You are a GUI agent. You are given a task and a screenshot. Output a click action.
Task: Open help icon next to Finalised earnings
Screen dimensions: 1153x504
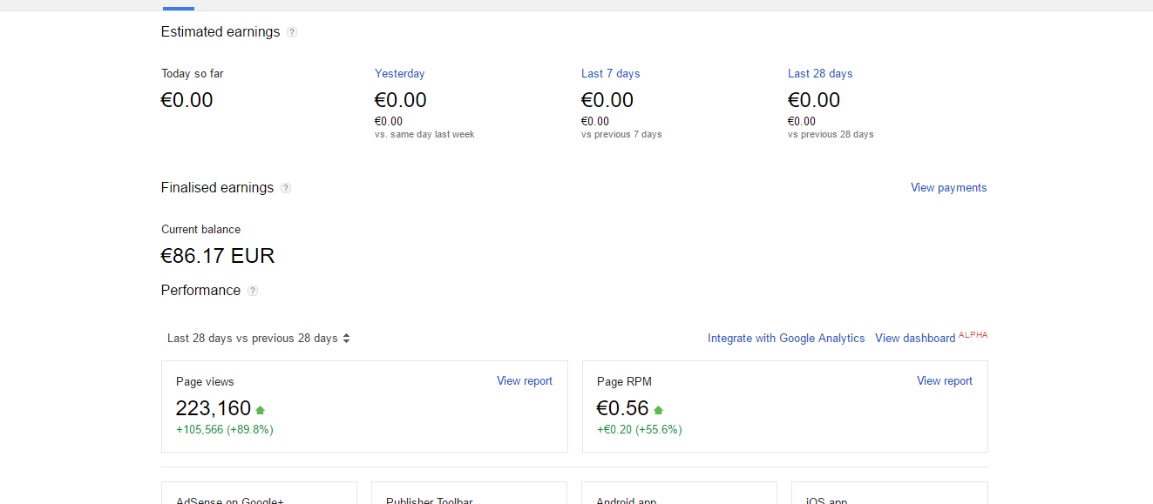pyautogui.click(x=286, y=188)
